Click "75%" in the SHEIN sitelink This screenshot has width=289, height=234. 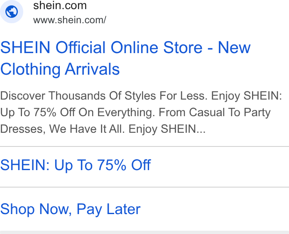click(112, 165)
